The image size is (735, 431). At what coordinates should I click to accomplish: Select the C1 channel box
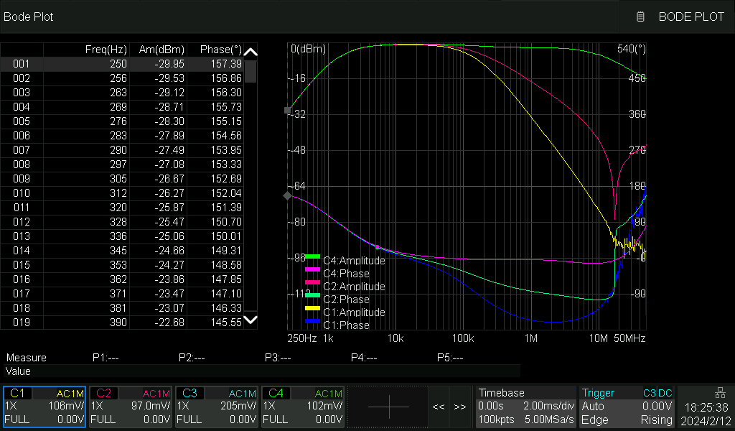coord(44,407)
